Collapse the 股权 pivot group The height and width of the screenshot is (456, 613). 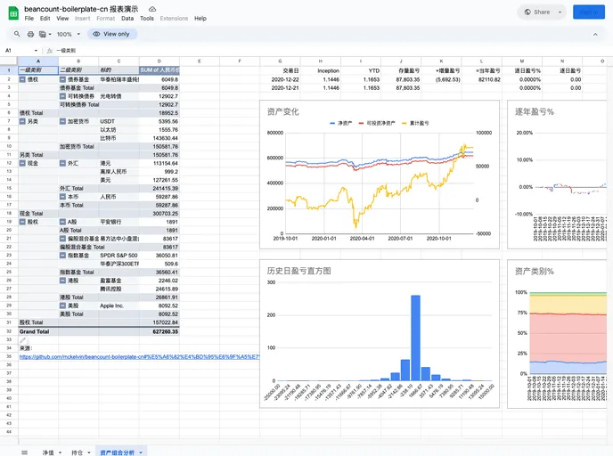(22, 222)
